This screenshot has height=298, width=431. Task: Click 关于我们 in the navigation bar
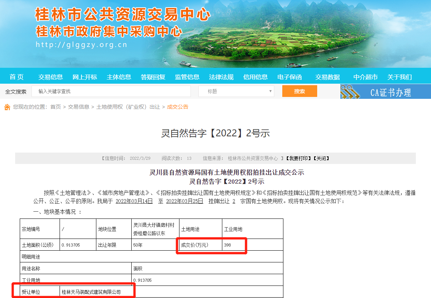pos(400,77)
